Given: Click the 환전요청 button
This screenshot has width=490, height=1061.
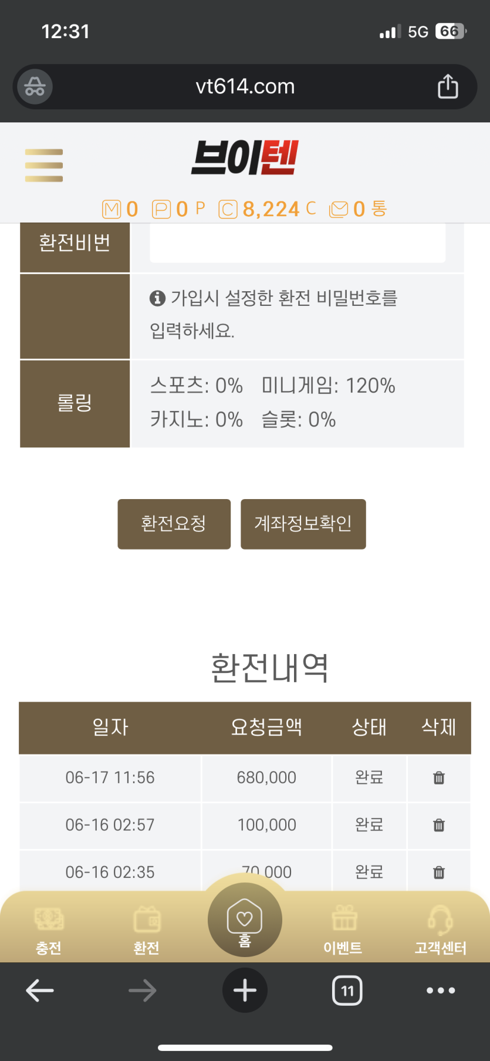Looking at the screenshot, I should (174, 524).
